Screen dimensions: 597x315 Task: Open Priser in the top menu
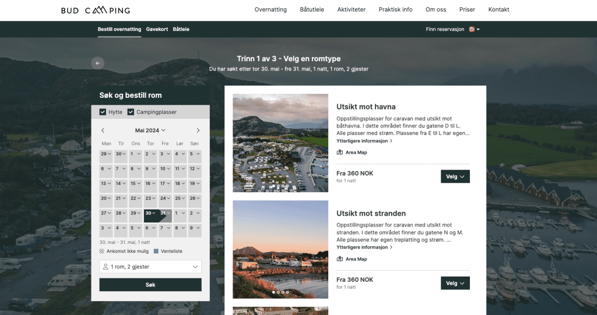[467, 10]
